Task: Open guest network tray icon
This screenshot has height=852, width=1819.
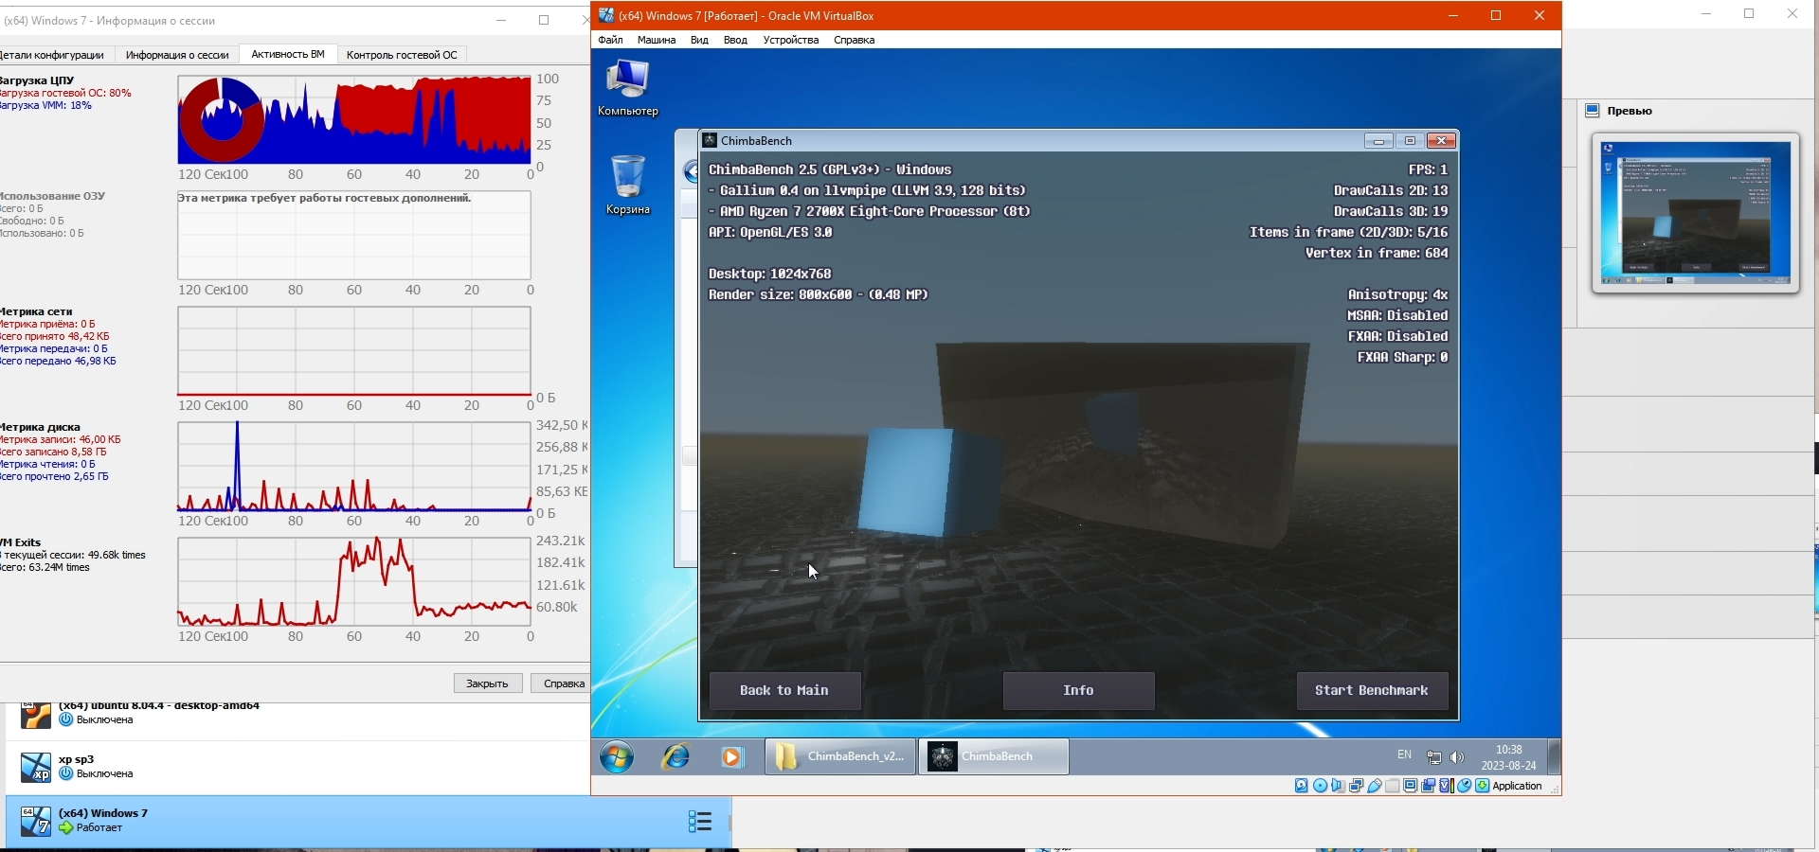Action: pyautogui.click(x=1434, y=757)
